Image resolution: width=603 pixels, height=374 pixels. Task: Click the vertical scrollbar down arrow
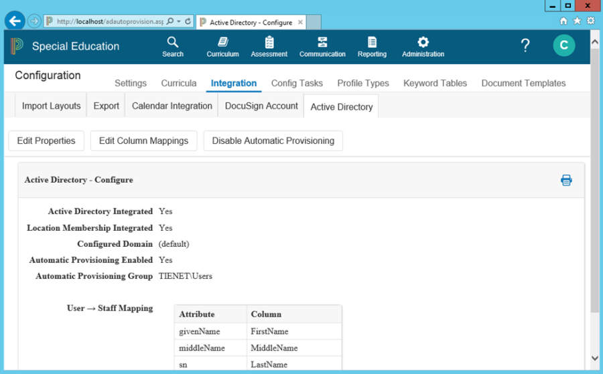point(595,359)
